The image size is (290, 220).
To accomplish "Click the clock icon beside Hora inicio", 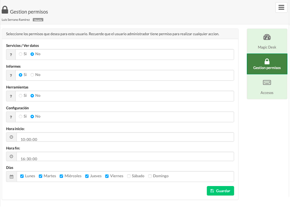I will coord(11,137).
